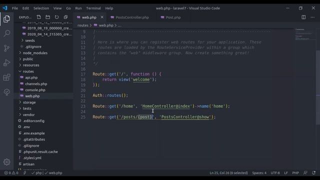Open the tree-shaped activity bar icon
Viewport: 320px width, 180px height.
click(x=6, y=92)
